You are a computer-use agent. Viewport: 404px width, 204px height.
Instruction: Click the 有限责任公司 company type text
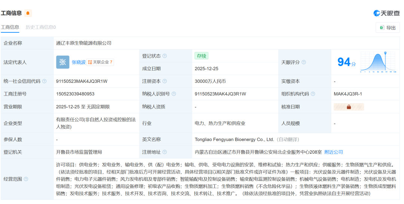point(96,123)
